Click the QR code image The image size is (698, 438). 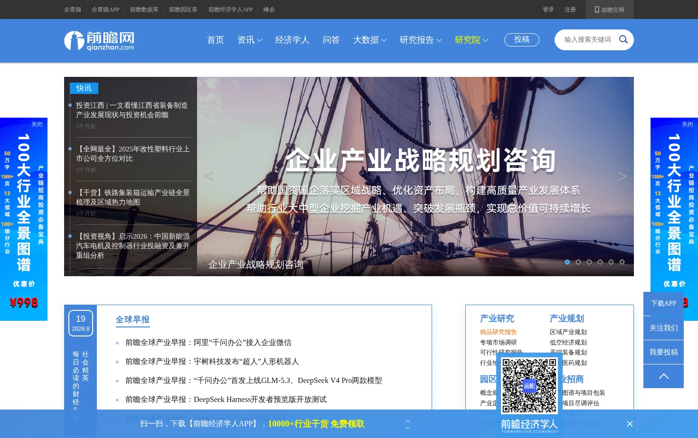(x=529, y=385)
